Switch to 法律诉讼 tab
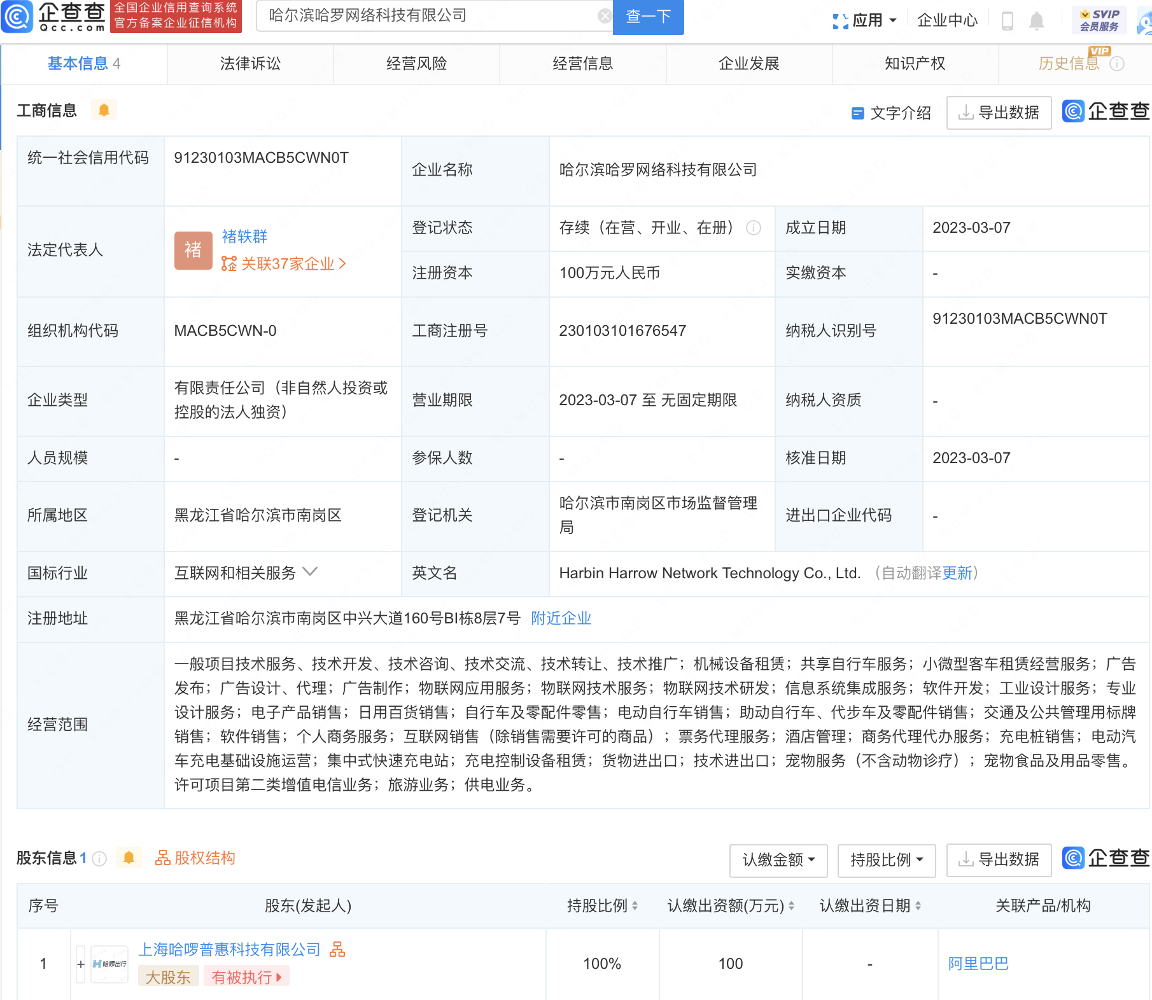Viewport: 1152px width, 1000px height. tap(250, 64)
